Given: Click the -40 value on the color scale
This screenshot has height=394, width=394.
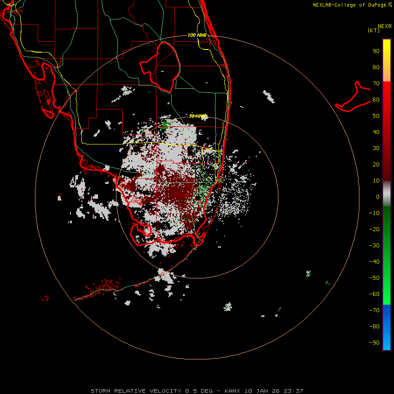Looking at the screenshot, I should coord(374,262).
